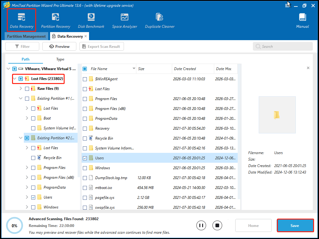Screen dimensions: 319x239
Task: Expand the ProgramData folder in the tree
Action: [x=27, y=187]
